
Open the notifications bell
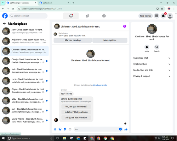[163, 16]
